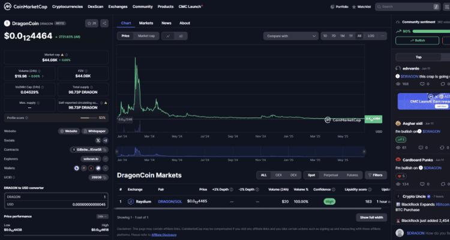Open Products navigation menu
450x240 pixels.
tap(166, 7)
